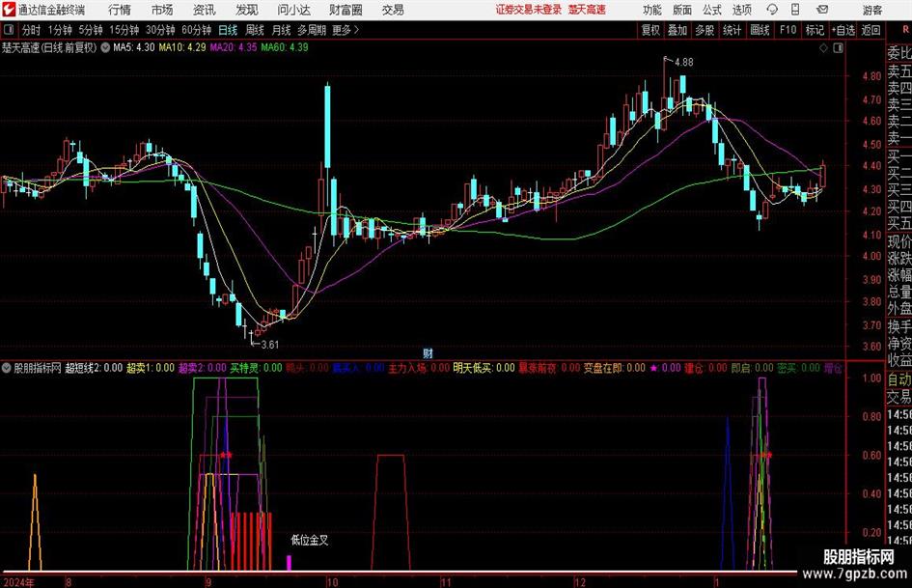Switch to 分时 chart tab
This screenshot has height=588, width=912.
[31, 30]
